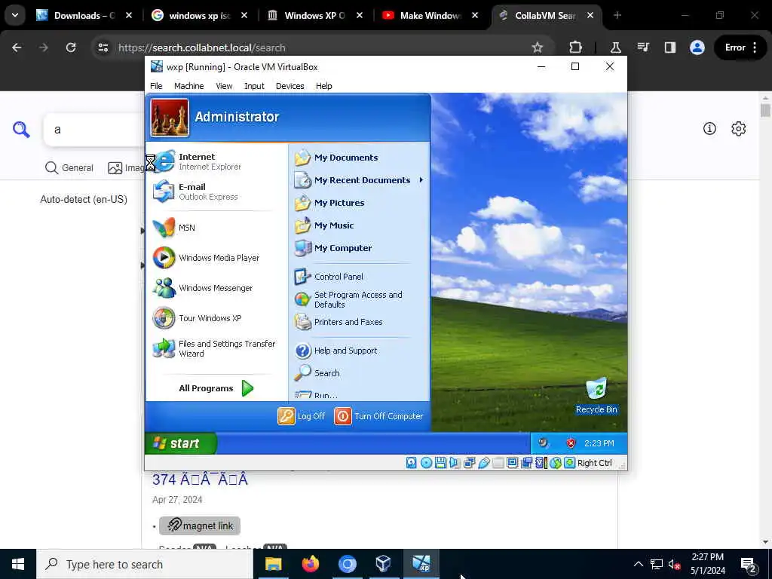Open VirtualBox Input menu
The image size is (772, 579).
(x=254, y=86)
